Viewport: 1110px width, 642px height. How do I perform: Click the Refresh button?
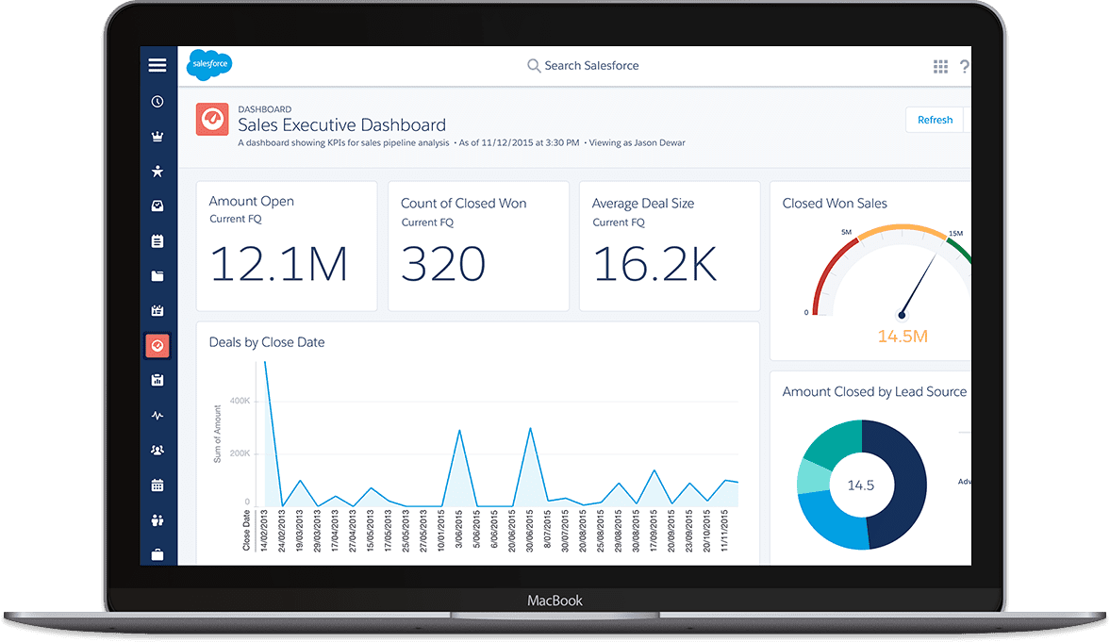935,120
